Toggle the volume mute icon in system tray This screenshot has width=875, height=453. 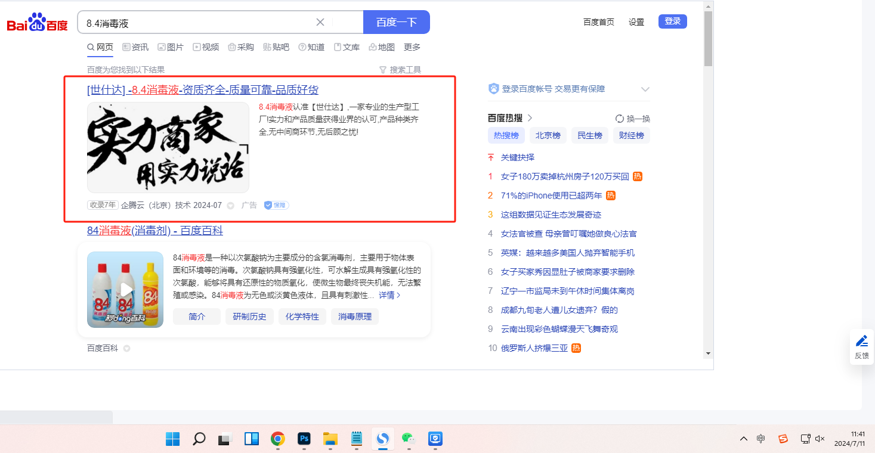(x=820, y=439)
